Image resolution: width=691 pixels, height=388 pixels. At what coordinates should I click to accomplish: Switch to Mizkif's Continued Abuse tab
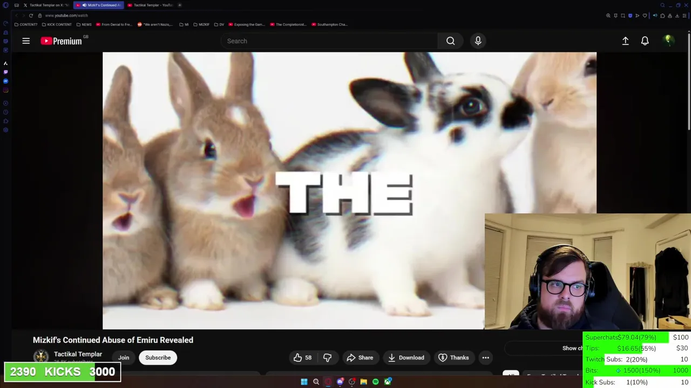(x=98, y=5)
